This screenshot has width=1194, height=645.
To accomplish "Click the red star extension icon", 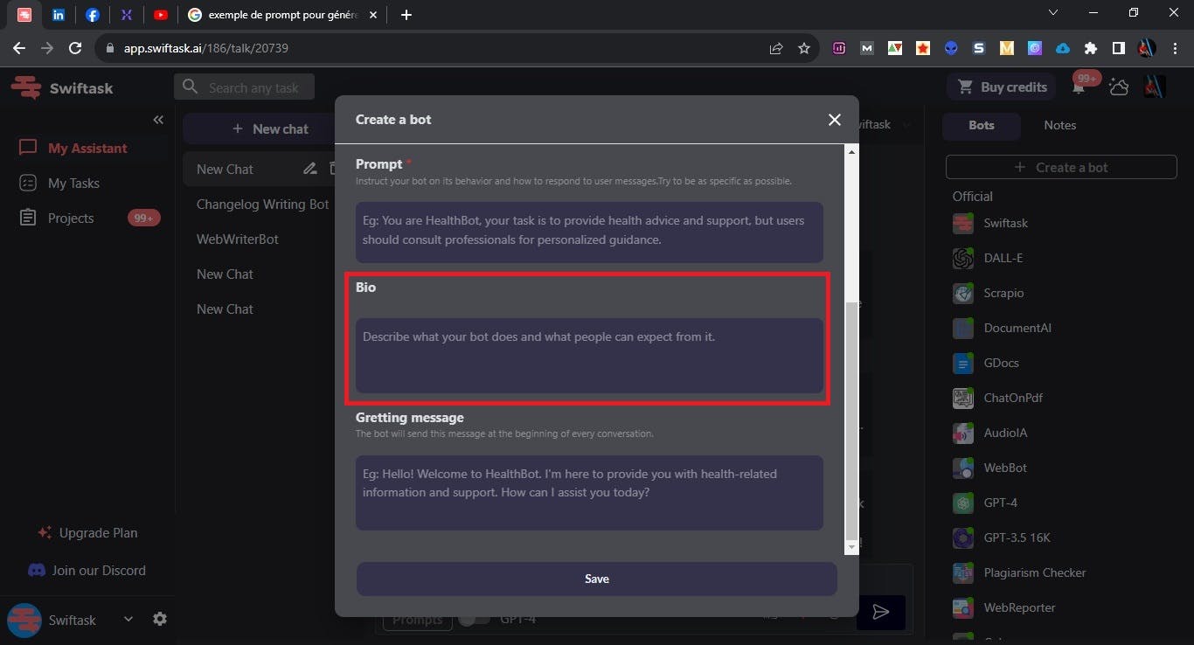I will 923,49.
